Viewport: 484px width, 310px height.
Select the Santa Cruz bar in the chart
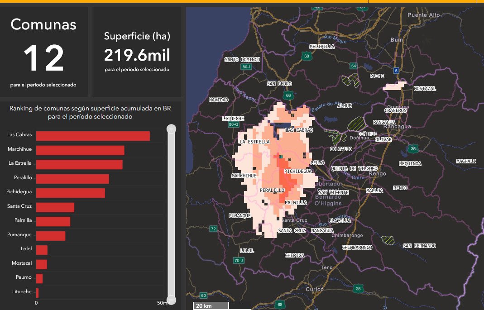tap(55, 207)
